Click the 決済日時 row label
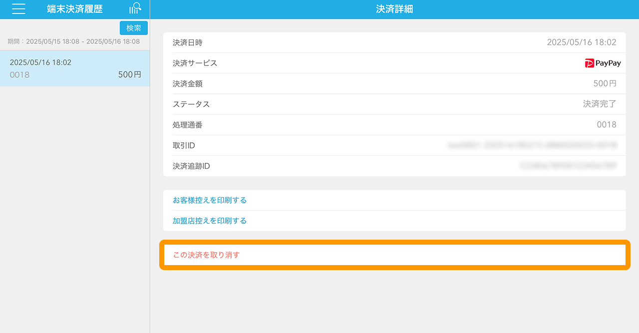 [x=187, y=42]
